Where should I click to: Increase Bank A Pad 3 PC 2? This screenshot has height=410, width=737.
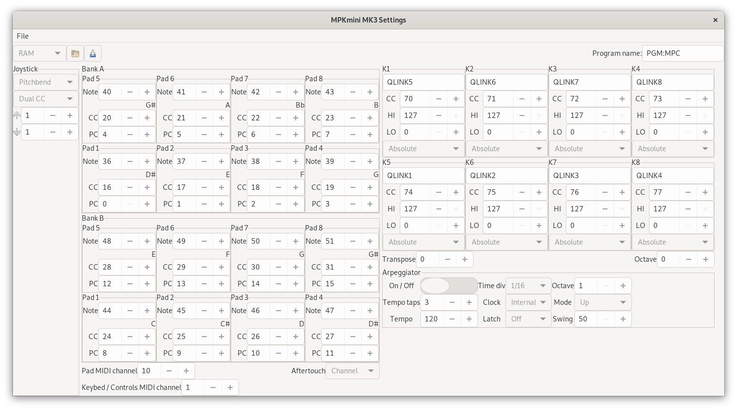click(x=296, y=204)
